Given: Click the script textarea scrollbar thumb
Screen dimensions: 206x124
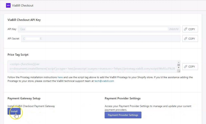Looking at the screenshot, I should pyautogui.click(x=179, y=65).
